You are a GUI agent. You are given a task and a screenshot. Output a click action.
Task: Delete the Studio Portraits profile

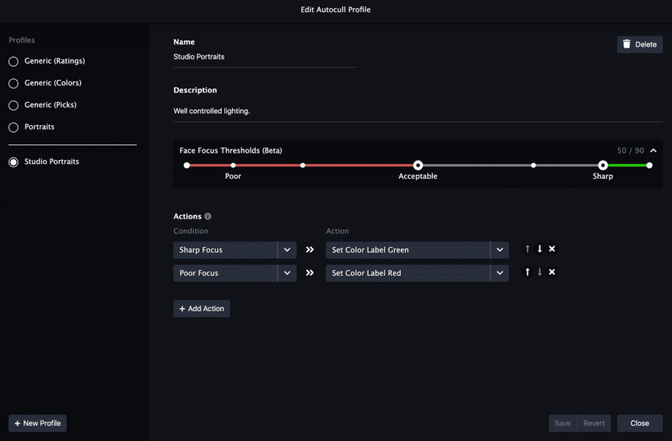[639, 45]
